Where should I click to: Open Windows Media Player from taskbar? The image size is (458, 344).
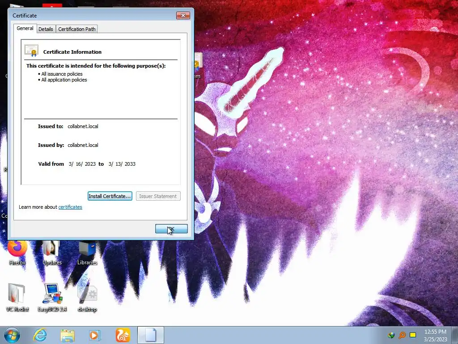click(x=94, y=335)
